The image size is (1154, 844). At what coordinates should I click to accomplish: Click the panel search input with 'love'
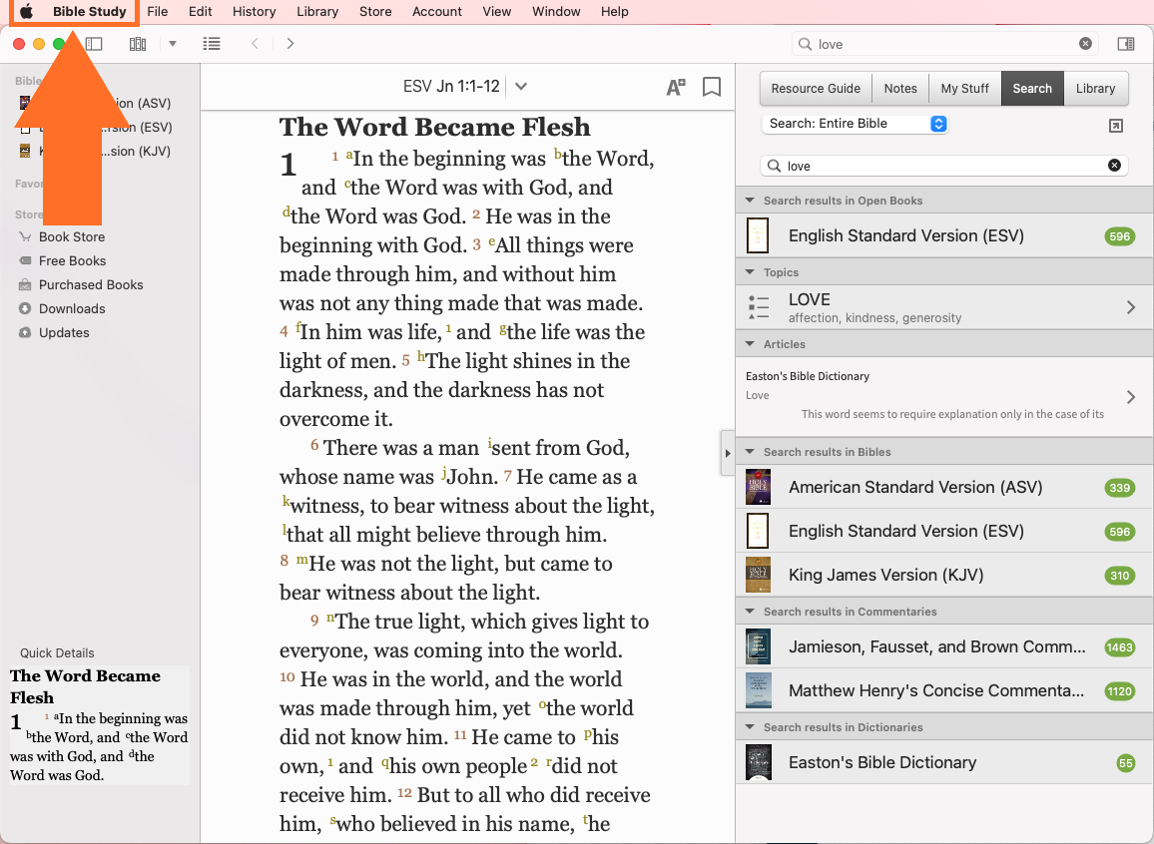(944, 167)
